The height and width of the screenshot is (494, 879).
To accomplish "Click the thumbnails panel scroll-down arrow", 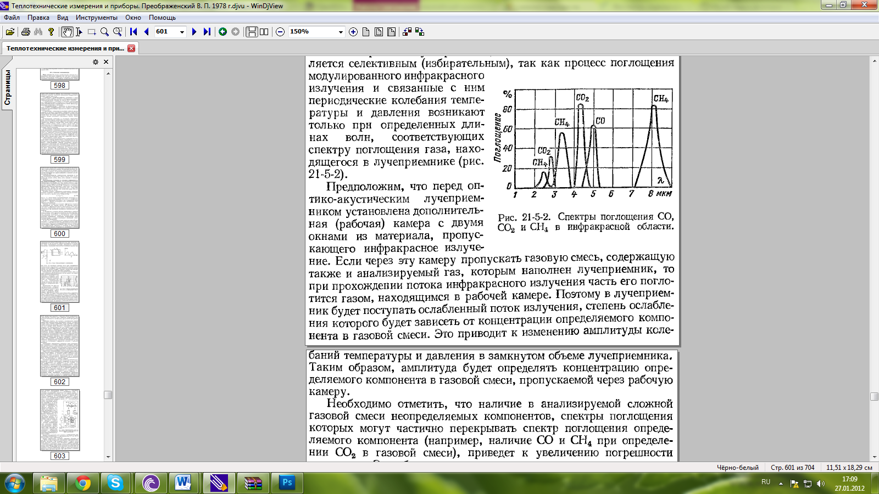I will (108, 457).
